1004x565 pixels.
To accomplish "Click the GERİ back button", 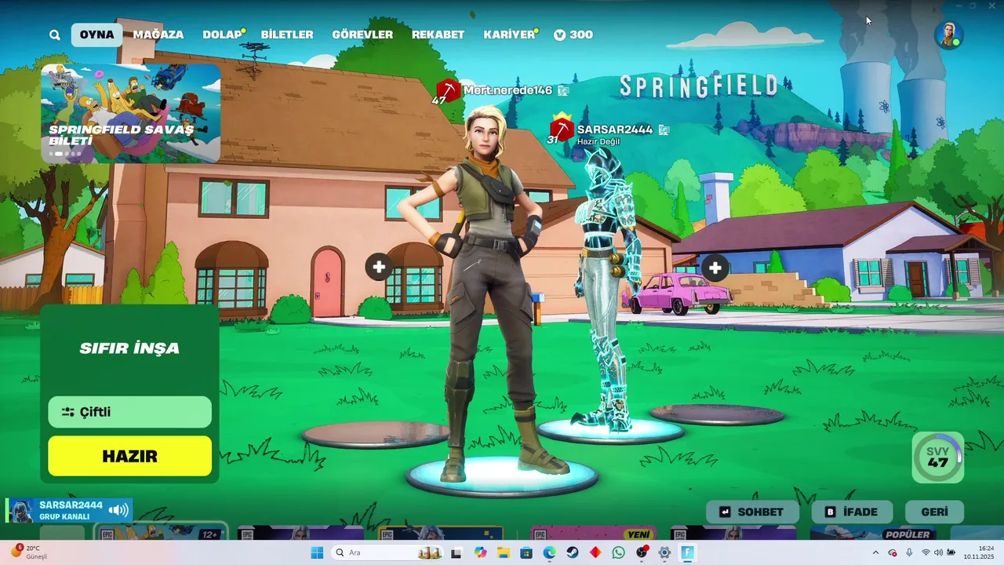I will click(934, 512).
